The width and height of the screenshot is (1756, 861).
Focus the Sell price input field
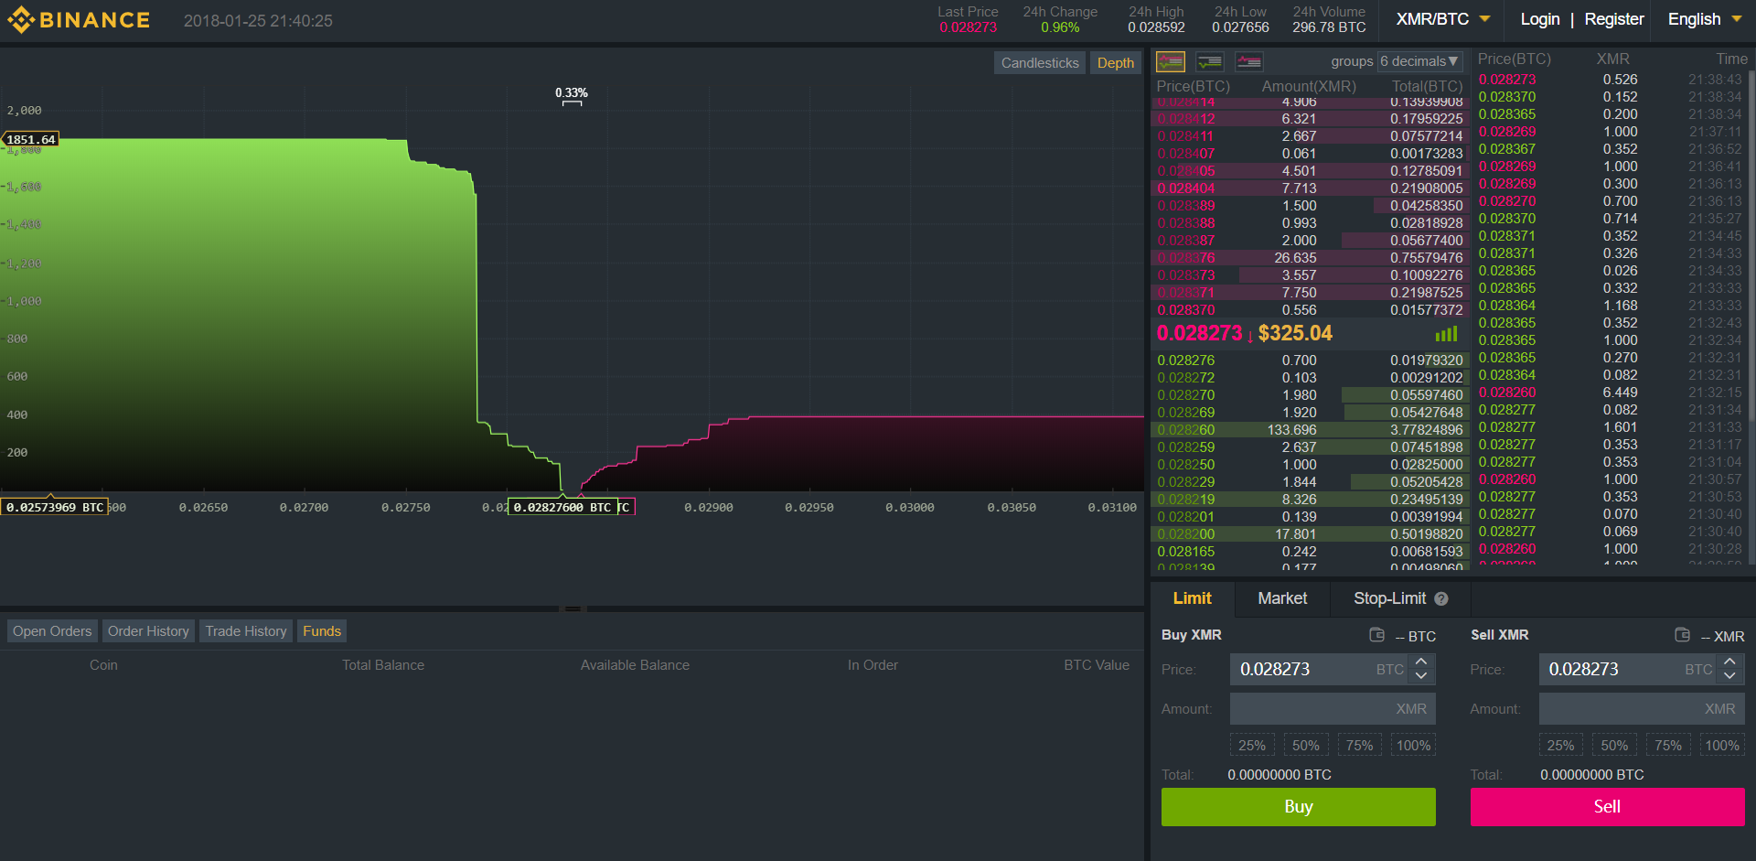pyautogui.click(x=1628, y=670)
